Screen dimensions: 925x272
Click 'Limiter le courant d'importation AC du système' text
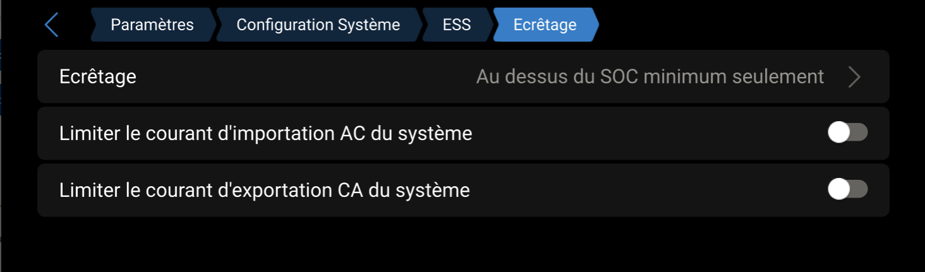265,134
